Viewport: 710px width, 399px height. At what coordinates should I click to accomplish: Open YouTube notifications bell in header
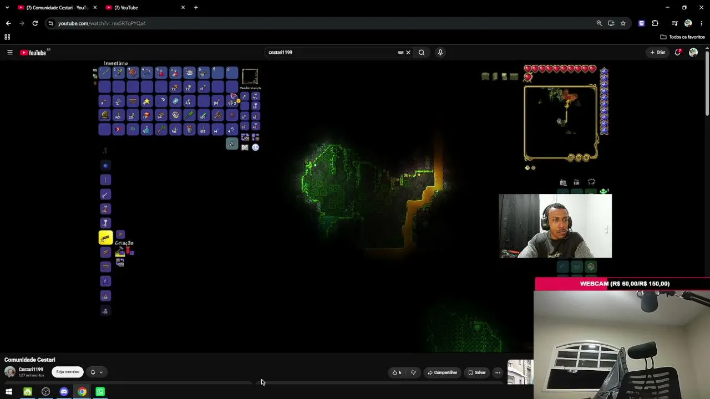click(677, 52)
